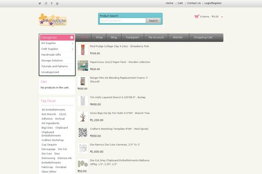
Task: Click the Imaginations store logo
Action: [x=53, y=20]
